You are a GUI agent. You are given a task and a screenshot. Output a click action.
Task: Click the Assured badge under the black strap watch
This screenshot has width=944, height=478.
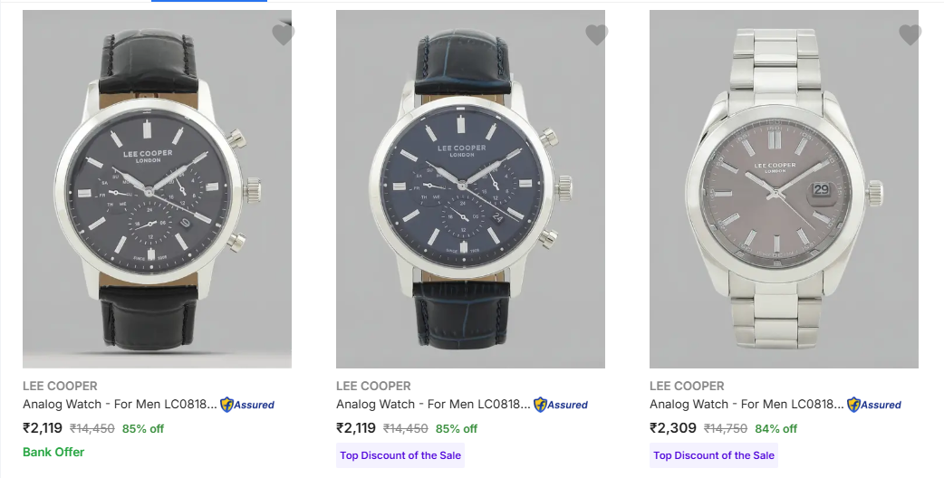(x=247, y=405)
